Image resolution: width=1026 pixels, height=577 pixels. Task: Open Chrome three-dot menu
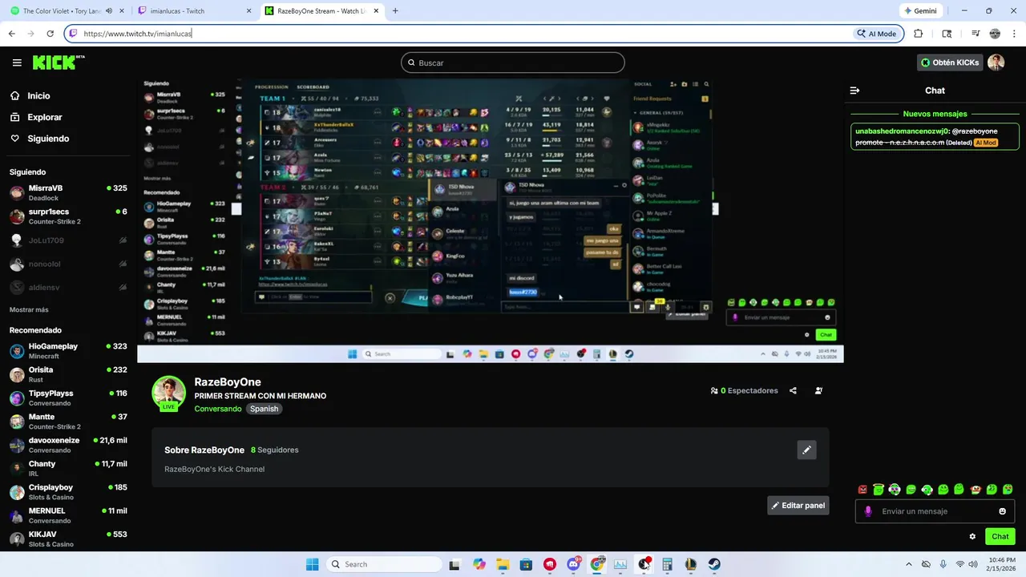pos(1014,34)
